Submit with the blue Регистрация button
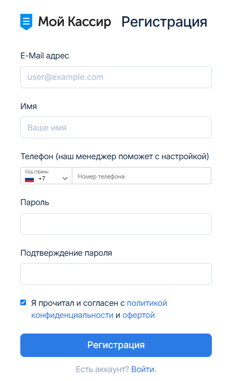228x381 pixels. pyautogui.click(x=116, y=346)
